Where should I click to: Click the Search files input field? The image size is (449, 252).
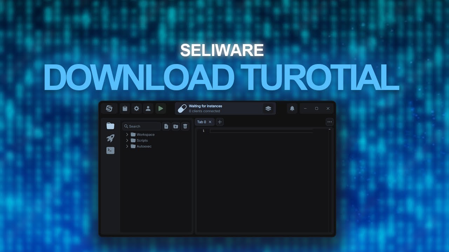[142, 126]
